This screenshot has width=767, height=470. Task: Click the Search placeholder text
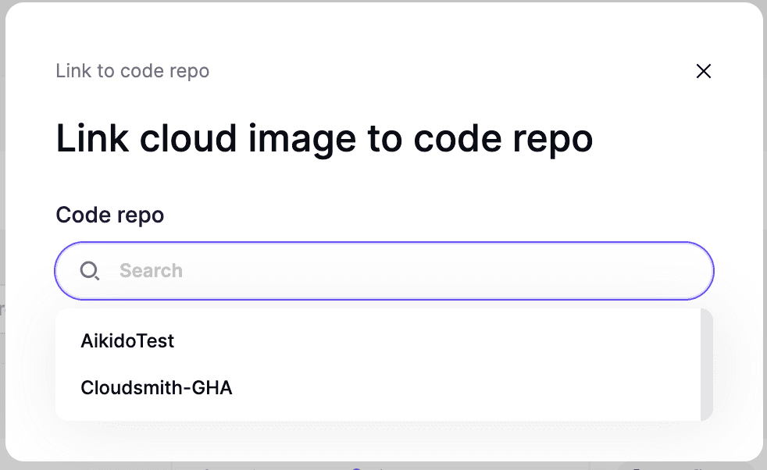(151, 271)
